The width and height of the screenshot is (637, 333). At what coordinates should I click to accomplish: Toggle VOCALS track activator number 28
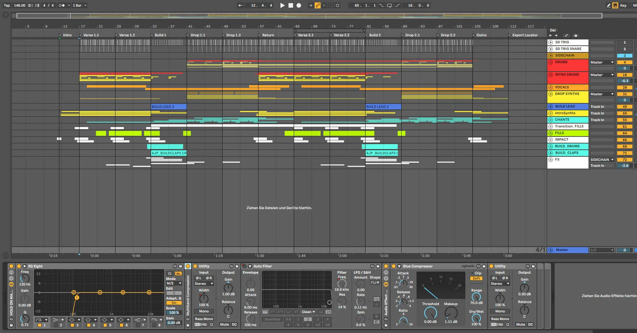[x=624, y=88]
